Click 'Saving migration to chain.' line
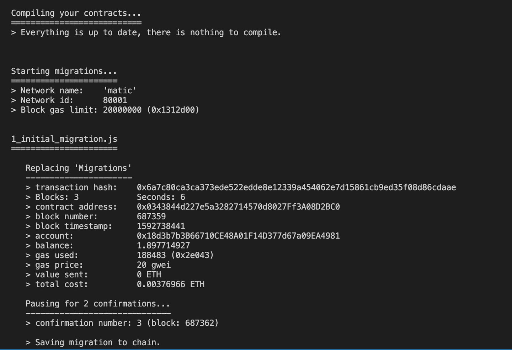Image resolution: width=512 pixels, height=350 pixels. pyautogui.click(x=93, y=343)
